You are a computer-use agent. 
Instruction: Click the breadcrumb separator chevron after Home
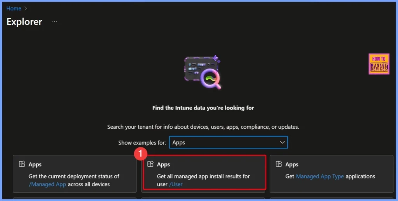click(26, 9)
